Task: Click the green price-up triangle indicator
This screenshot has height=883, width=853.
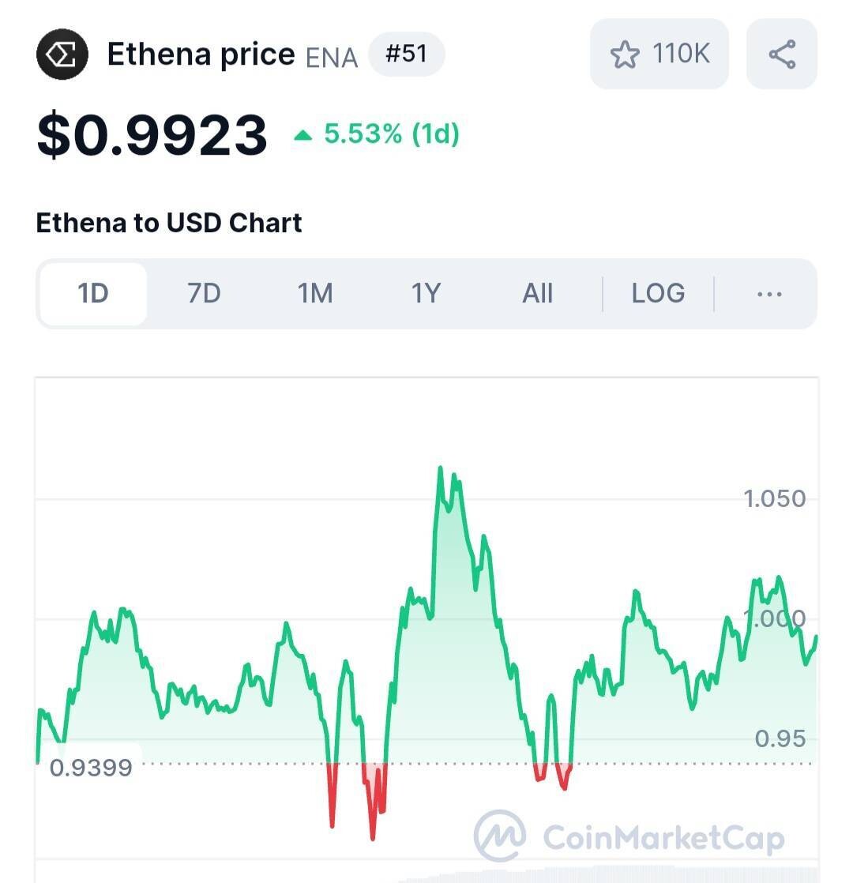Action: 302,136
